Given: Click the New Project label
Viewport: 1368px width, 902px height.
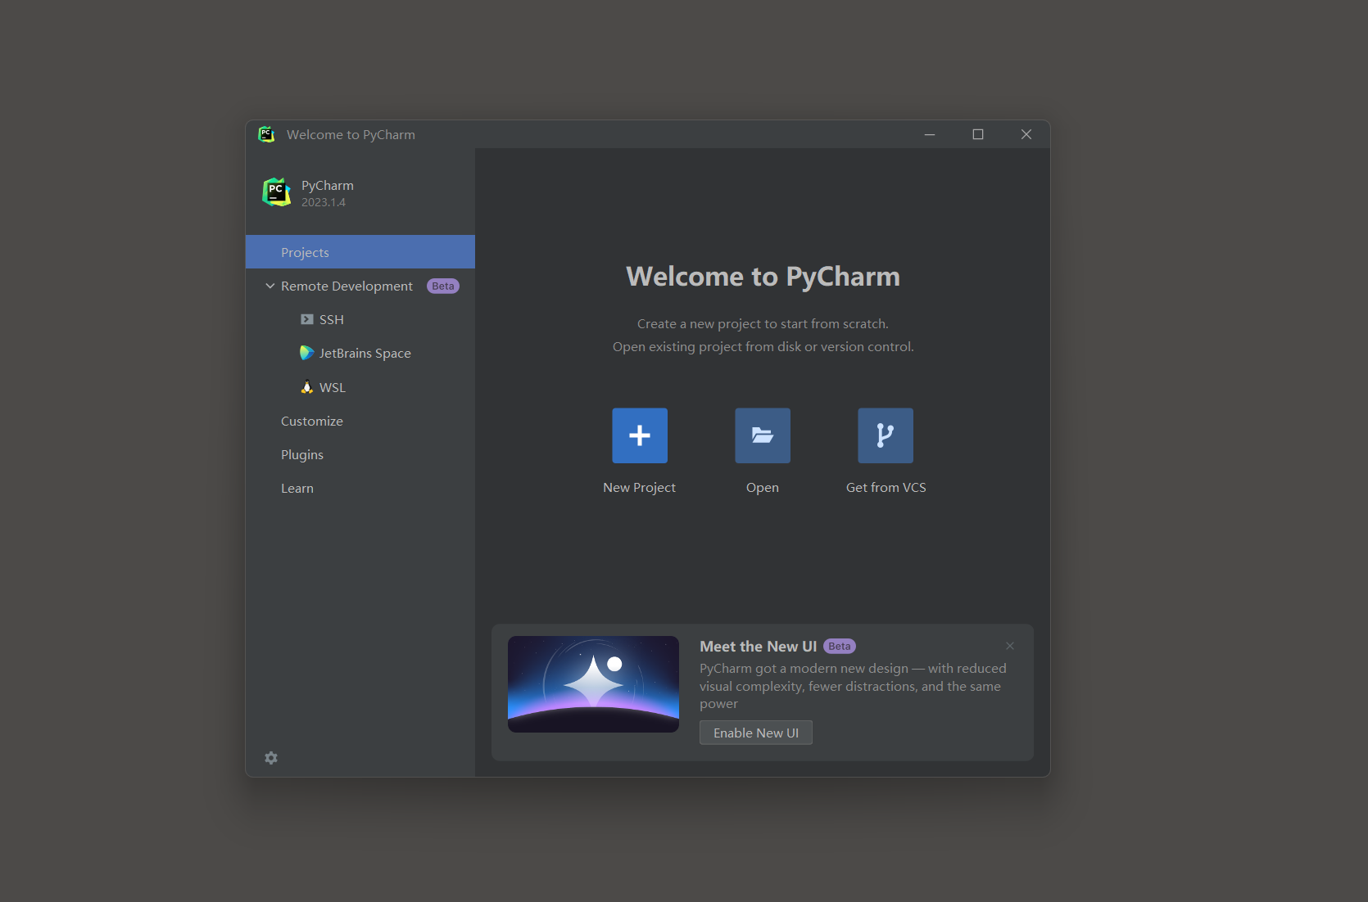Looking at the screenshot, I should point(640,487).
